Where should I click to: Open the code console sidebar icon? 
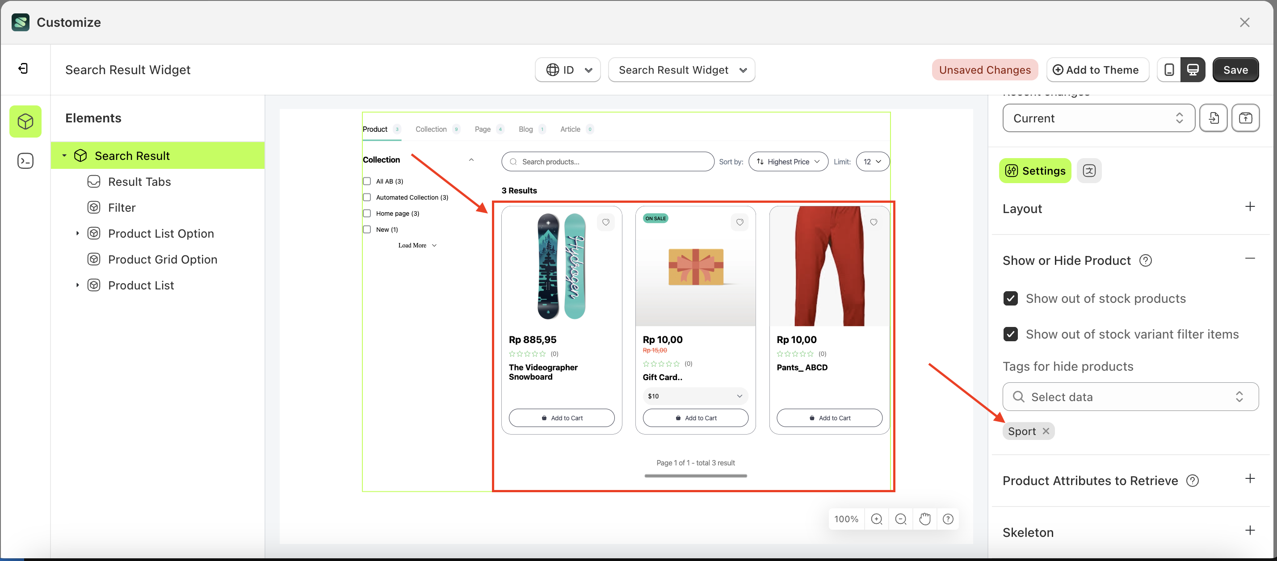click(25, 161)
